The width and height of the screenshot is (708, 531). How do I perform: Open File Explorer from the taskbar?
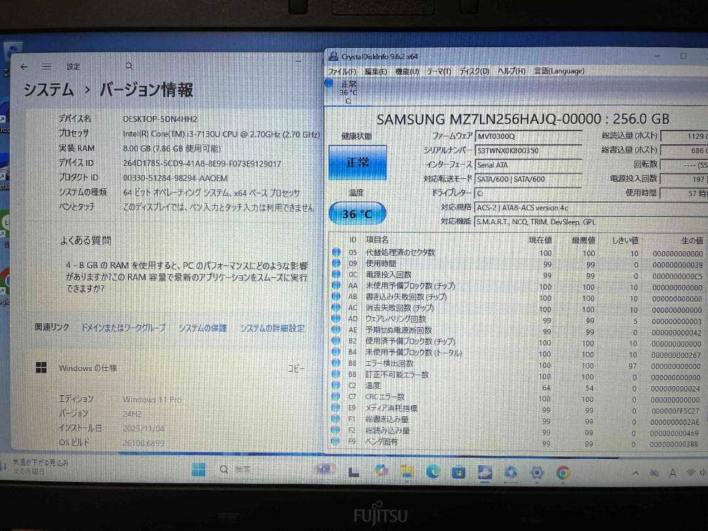pos(407,471)
